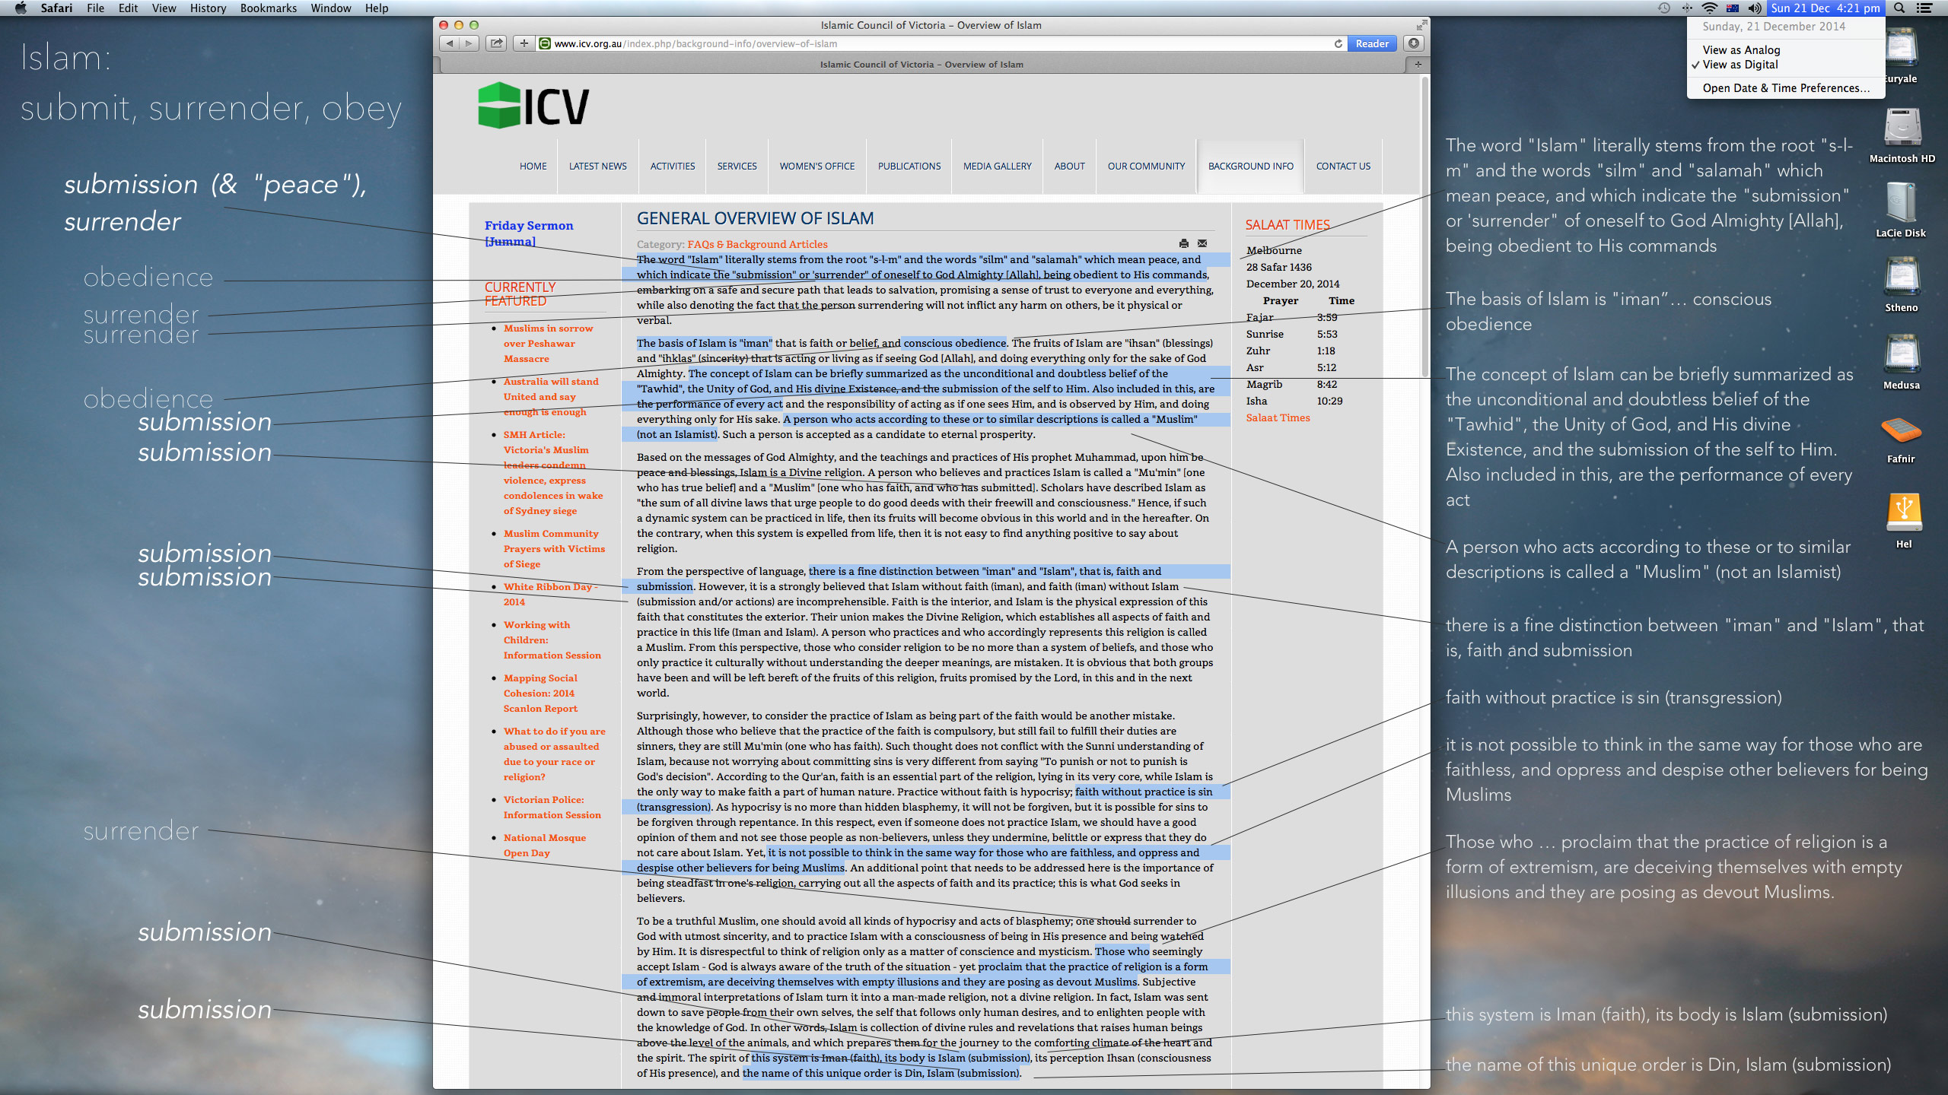Open the Edit menu
Image resolution: width=1948 pixels, height=1095 pixels.
[x=129, y=8]
